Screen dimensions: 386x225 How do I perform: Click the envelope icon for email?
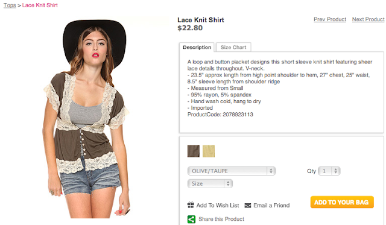(x=248, y=205)
